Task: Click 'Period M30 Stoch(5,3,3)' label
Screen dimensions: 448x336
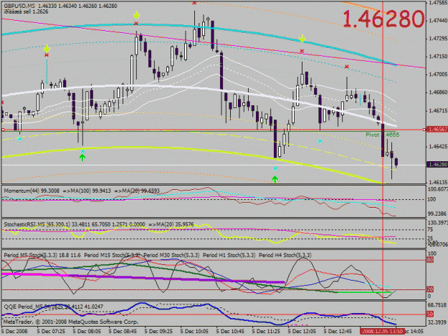Action: 171,255
